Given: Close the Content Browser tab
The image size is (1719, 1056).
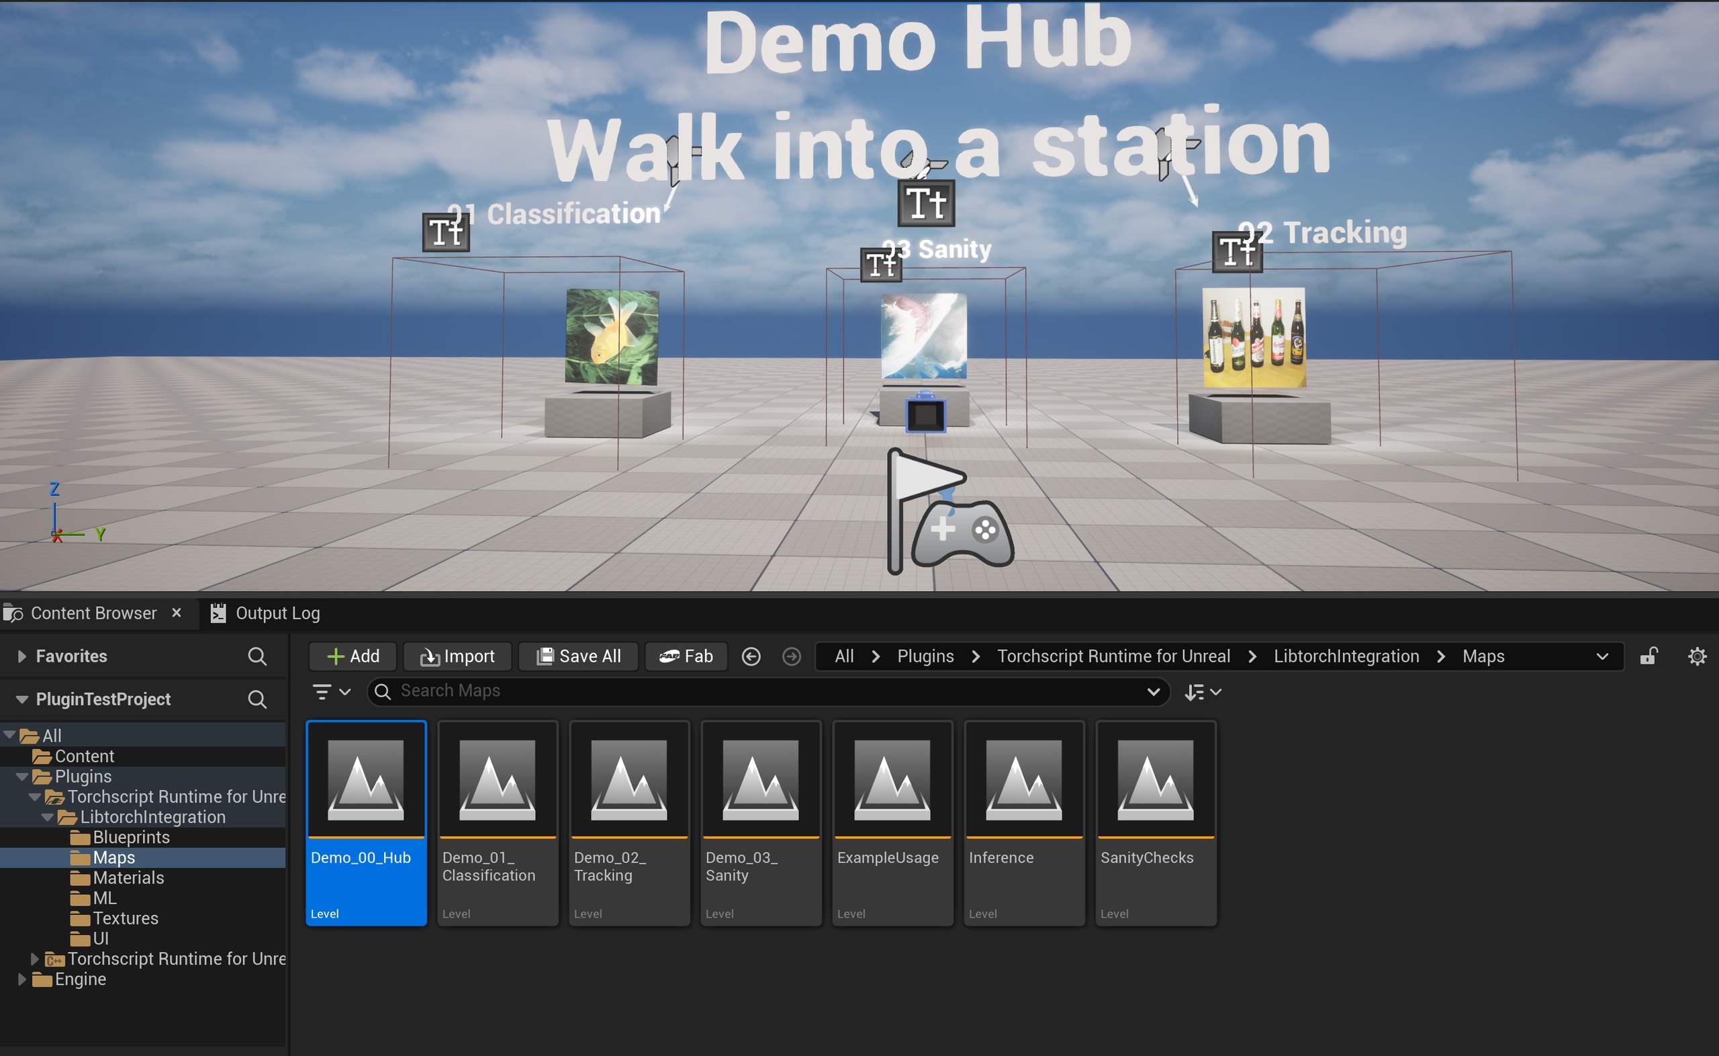Looking at the screenshot, I should (x=177, y=613).
